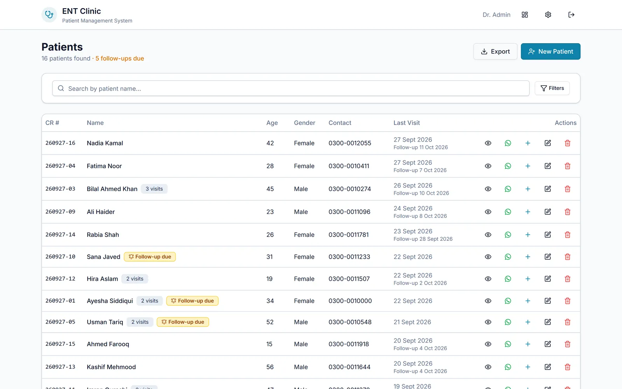The width and height of the screenshot is (622, 389).
Task: Click CR number 260927-13
Action: (x=60, y=367)
